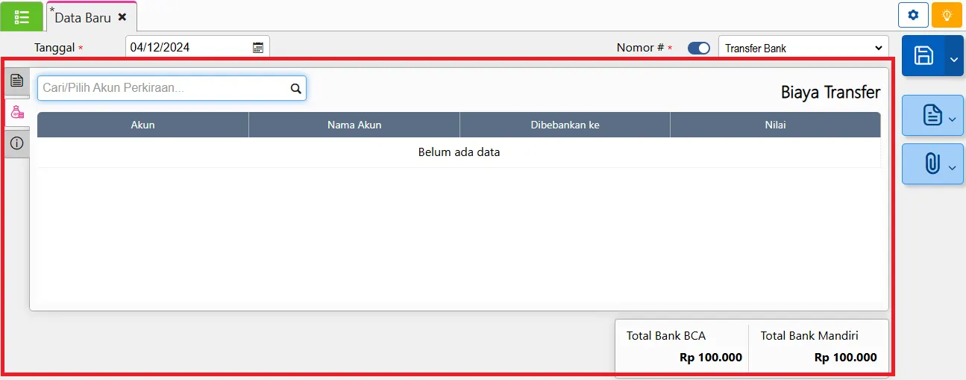This screenshot has width=966, height=380.
Task: Open the Transfer Bank dropdown
Action: [x=803, y=48]
